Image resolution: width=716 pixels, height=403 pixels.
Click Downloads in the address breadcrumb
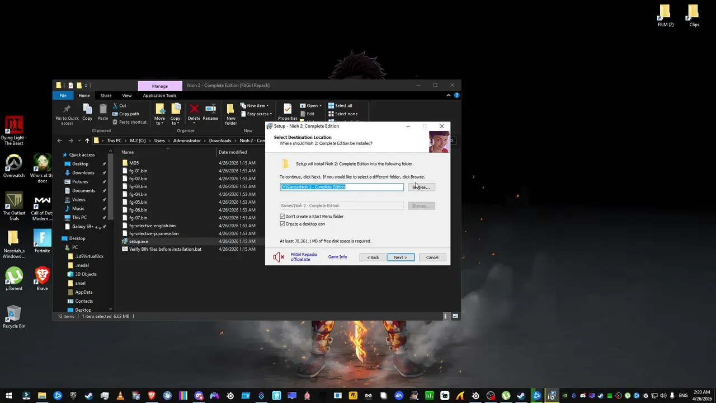tap(220, 140)
